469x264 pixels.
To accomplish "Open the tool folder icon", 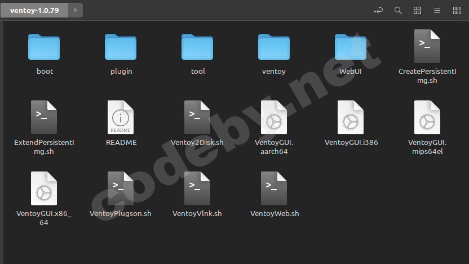I will point(197,47).
